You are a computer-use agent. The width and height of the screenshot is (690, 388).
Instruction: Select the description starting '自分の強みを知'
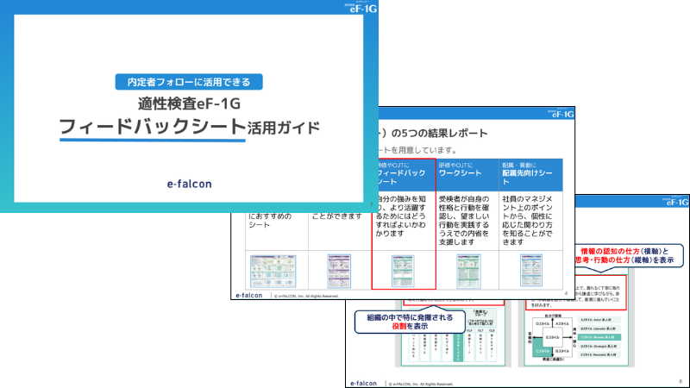[402, 216]
